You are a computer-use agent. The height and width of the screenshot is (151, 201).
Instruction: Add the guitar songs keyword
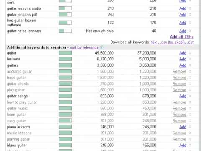(183, 96)
